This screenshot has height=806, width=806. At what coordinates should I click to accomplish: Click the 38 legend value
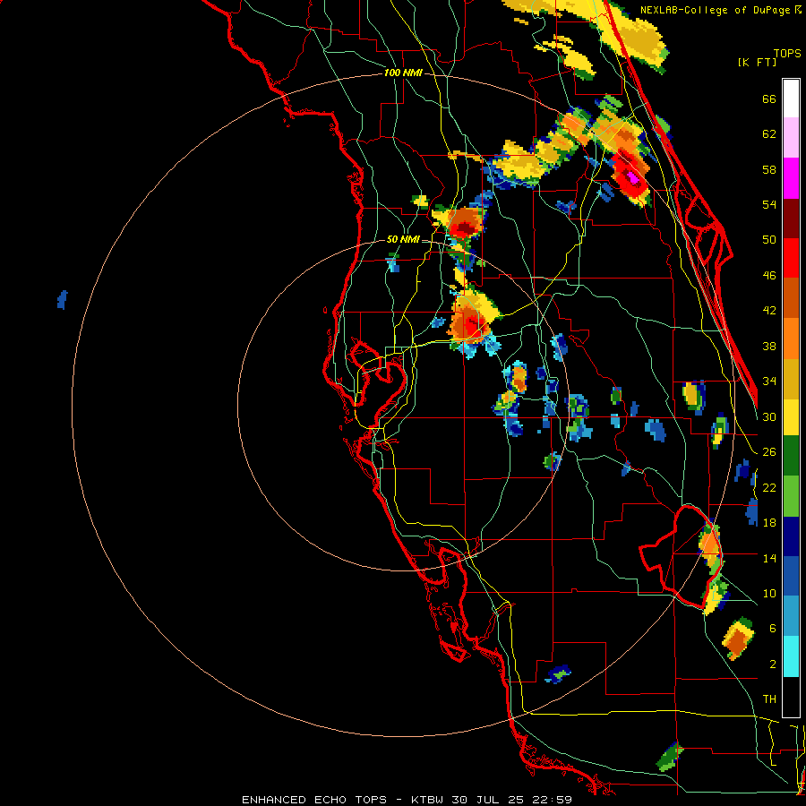click(769, 346)
